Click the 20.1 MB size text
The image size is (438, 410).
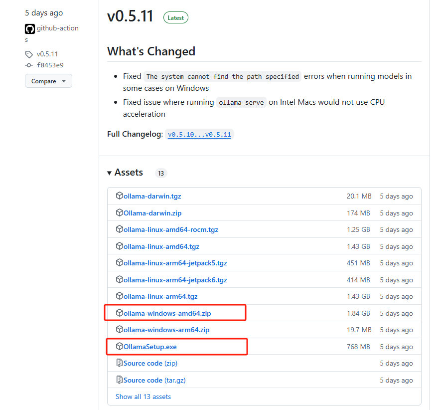pyautogui.click(x=359, y=197)
